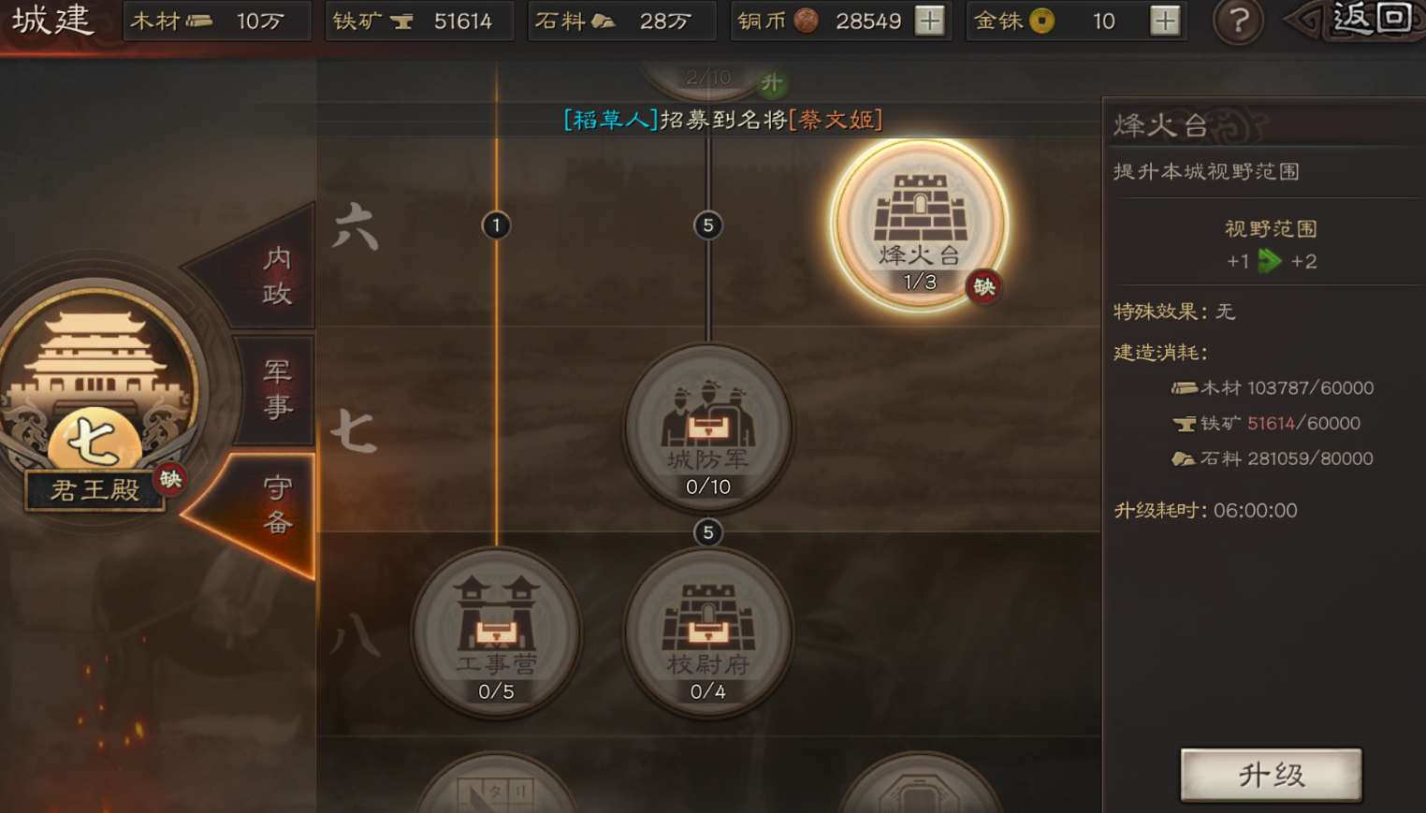Select the 铁矿 iron ore resource counter
The width and height of the screenshot is (1426, 813).
(x=419, y=21)
